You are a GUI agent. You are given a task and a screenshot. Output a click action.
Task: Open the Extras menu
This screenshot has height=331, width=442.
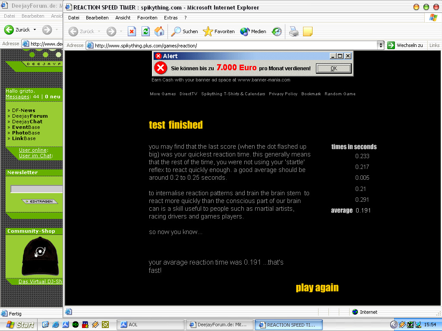click(x=170, y=18)
